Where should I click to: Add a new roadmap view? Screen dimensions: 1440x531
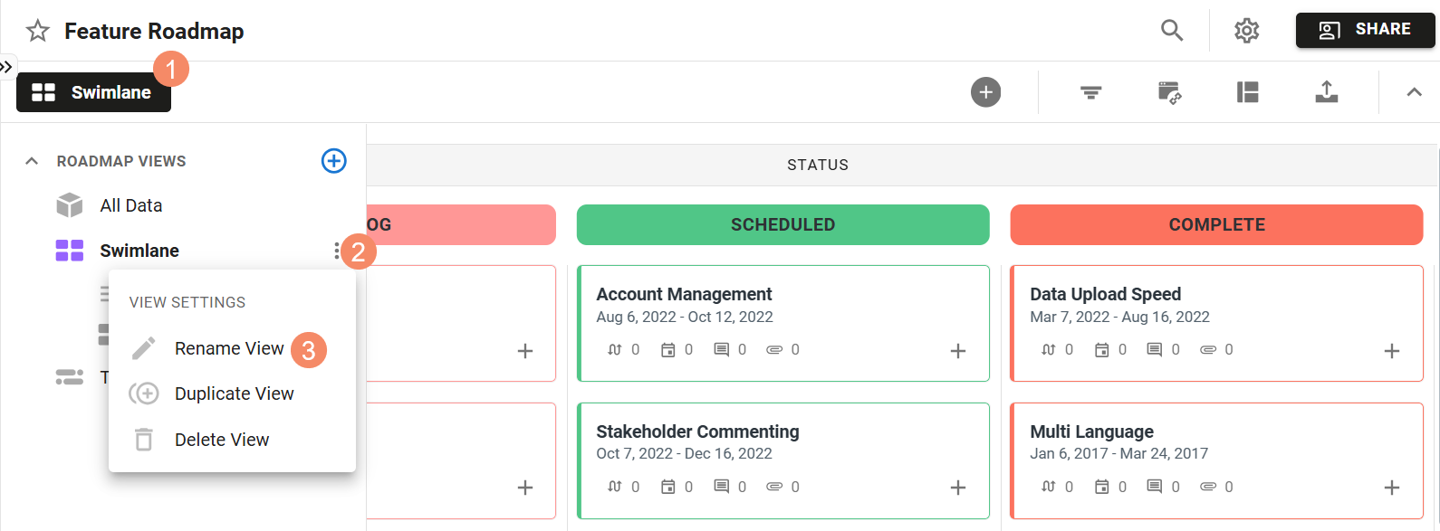[333, 161]
